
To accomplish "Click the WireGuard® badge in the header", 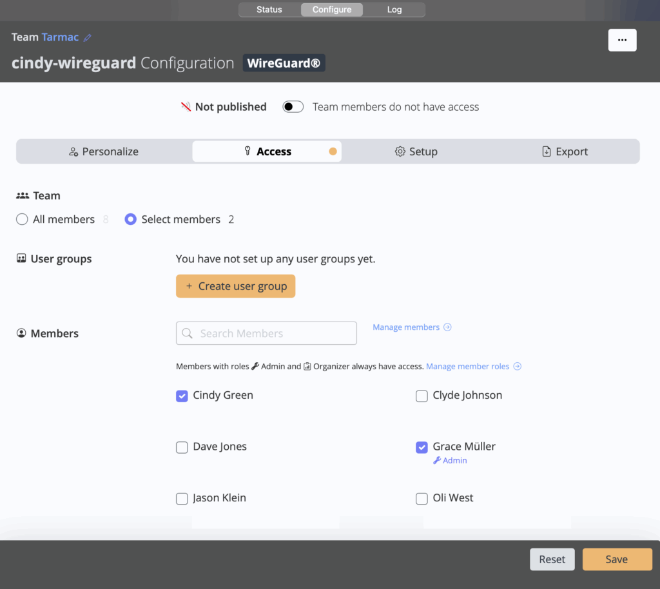I will 284,63.
